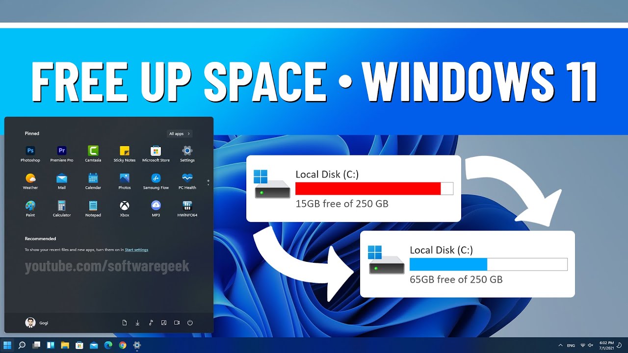
Task: Open Task View on taskbar
Action: 36,345
